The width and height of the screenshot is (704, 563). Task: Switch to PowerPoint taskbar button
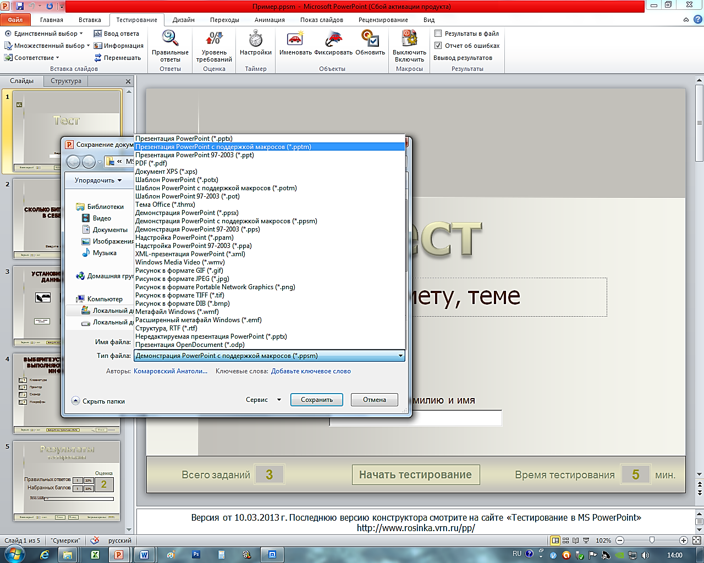[119, 555]
